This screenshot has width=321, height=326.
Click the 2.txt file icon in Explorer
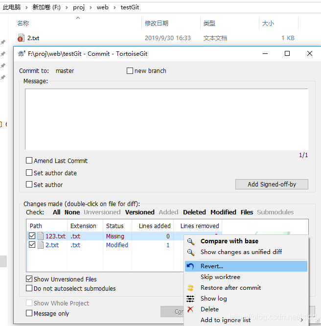tap(21, 38)
